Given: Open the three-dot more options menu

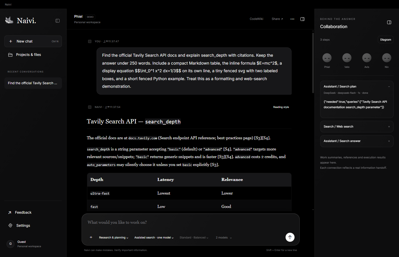Looking at the screenshot, I should [292, 19].
